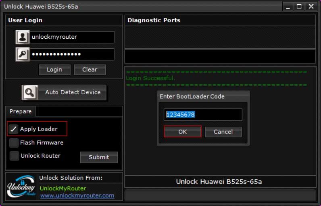Click the bottom Unlock Huawei B525s-65a status label

[219, 182]
